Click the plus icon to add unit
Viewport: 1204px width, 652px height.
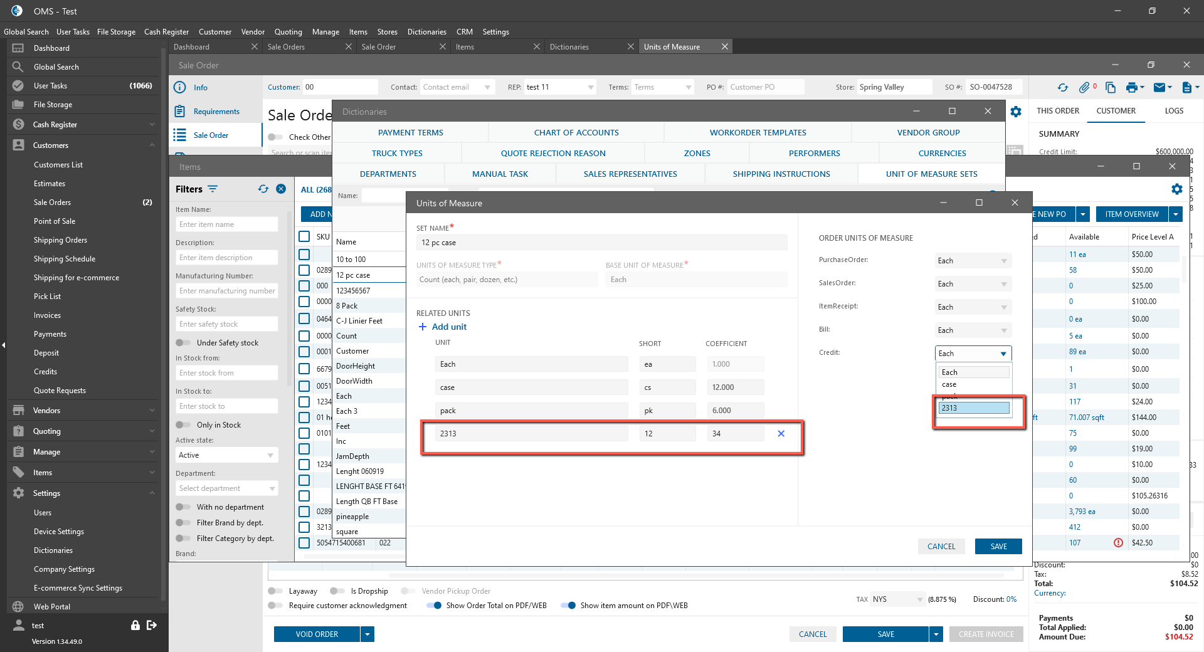[x=423, y=327]
